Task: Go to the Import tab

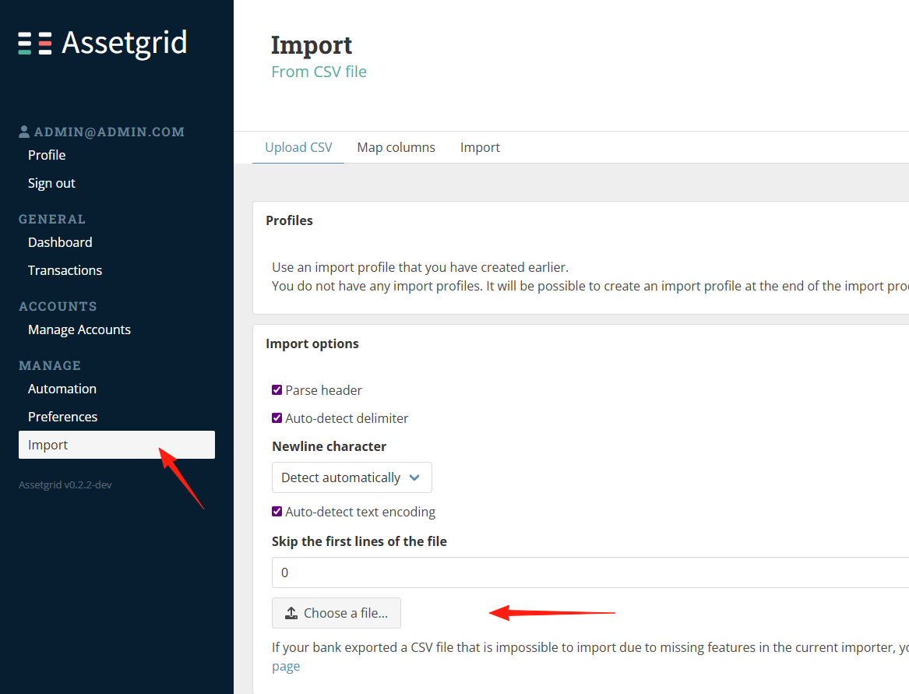Action: pyautogui.click(x=480, y=147)
